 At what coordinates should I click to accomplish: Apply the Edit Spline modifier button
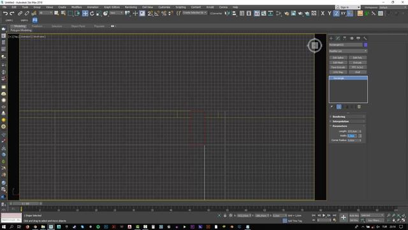pyautogui.click(x=339, y=57)
